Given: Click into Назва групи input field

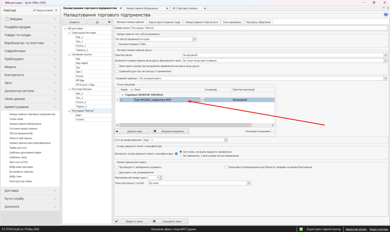Looking at the screenshot, I should 259,28.
